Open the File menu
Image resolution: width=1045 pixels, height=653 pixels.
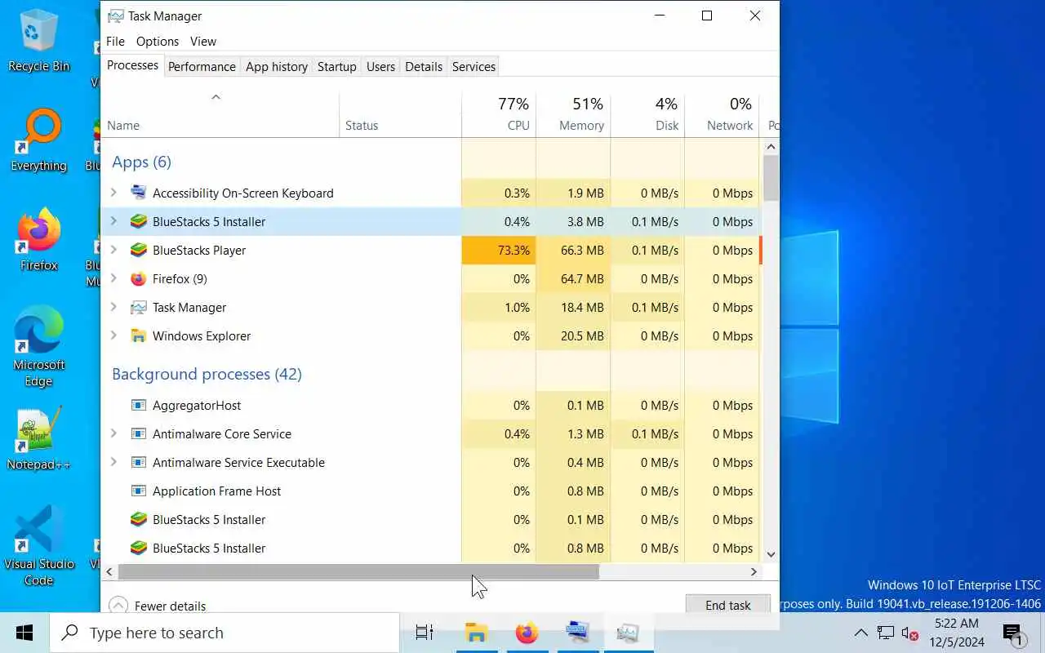[x=115, y=41]
